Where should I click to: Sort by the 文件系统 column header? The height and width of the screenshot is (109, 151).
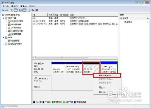pyautogui.click(x=64, y=15)
